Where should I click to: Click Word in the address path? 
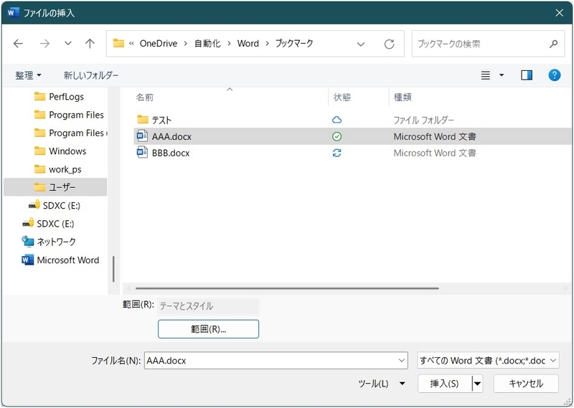pos(248,44)
